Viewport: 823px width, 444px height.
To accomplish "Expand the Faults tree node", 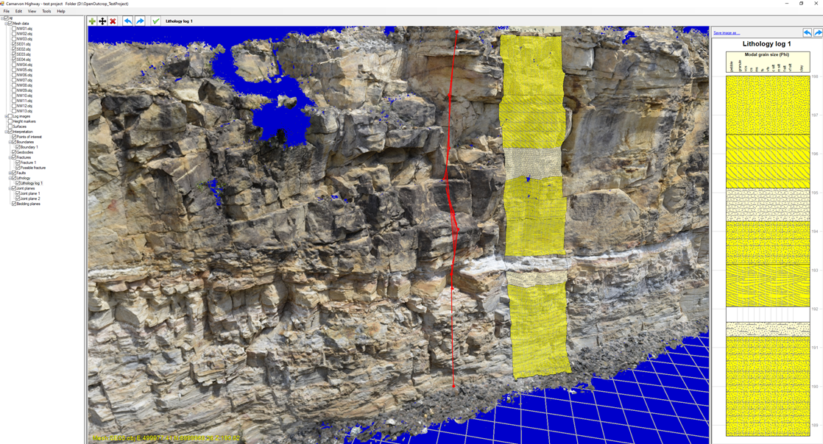I will coord(10,173).
